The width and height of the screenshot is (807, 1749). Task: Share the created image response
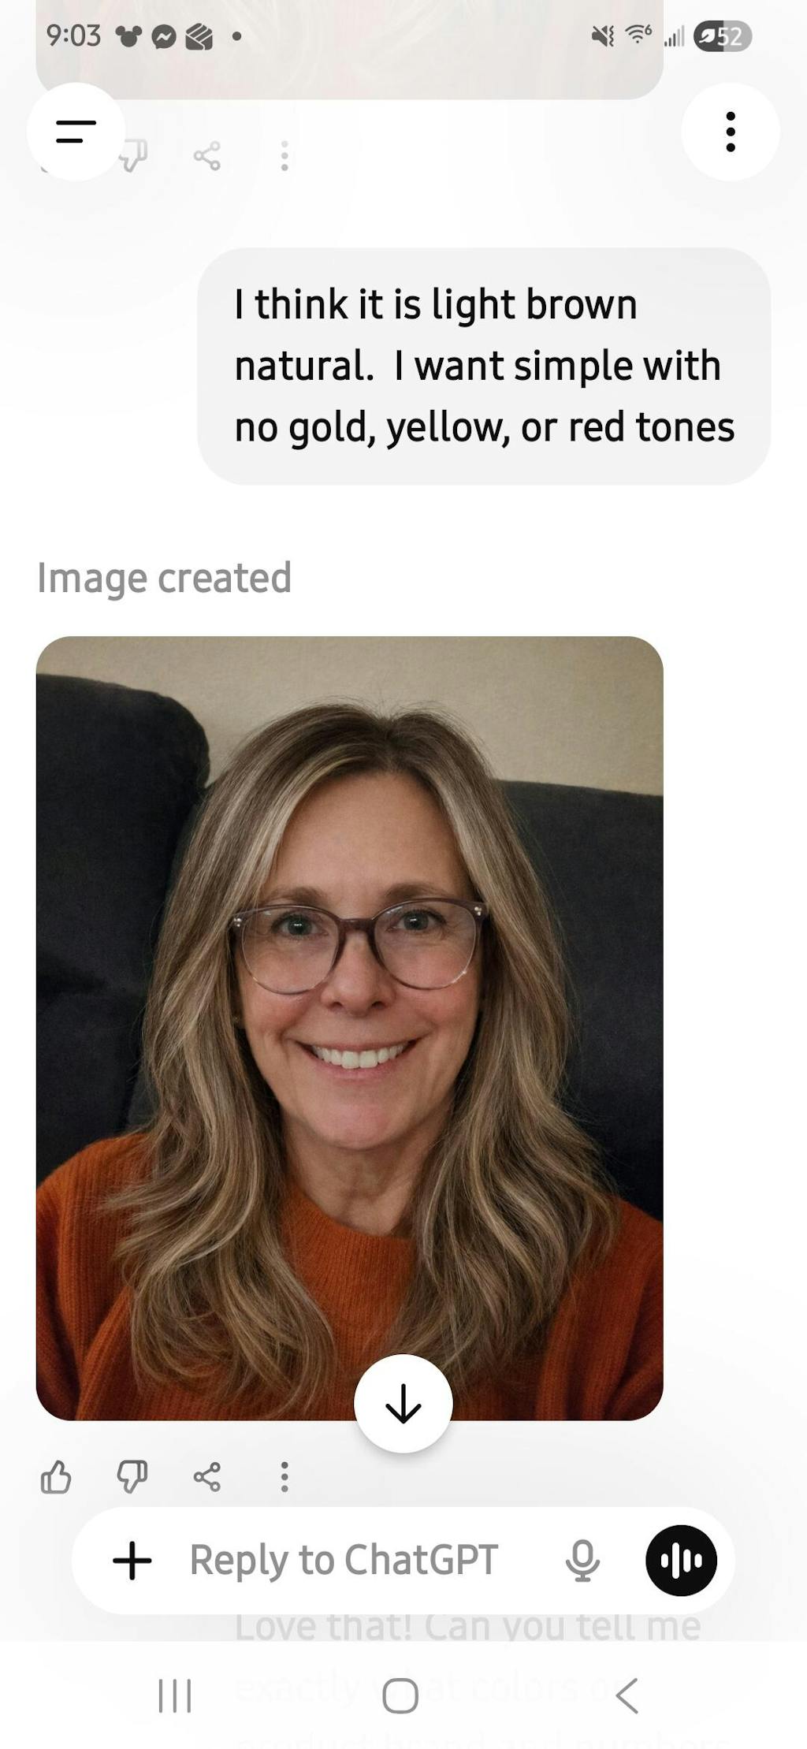[207, 1477]
